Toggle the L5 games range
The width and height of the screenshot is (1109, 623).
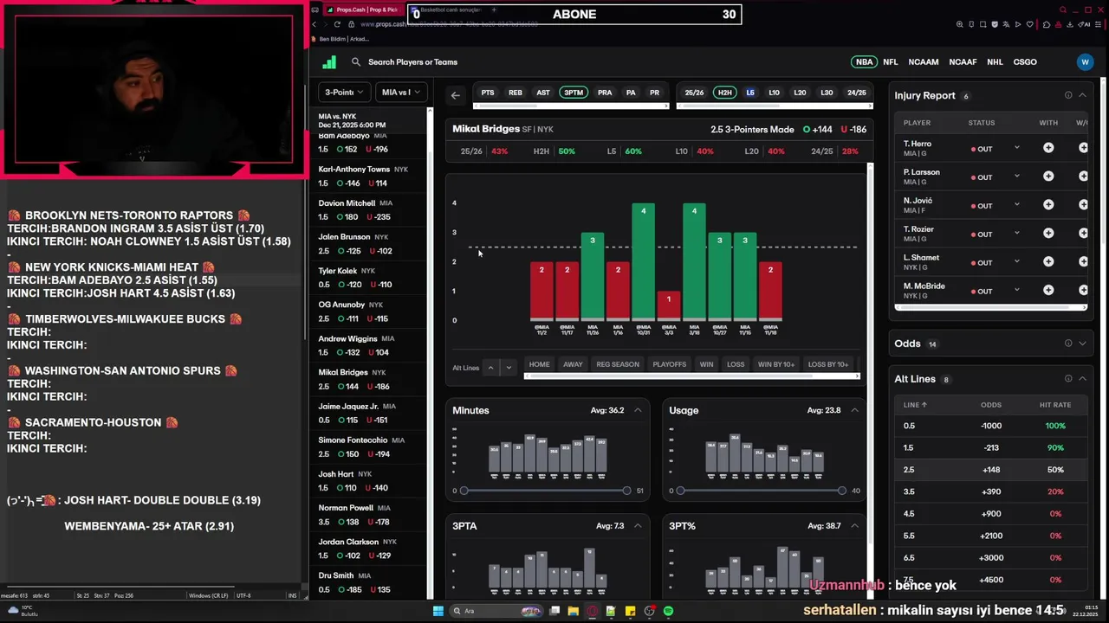(750, 93)
